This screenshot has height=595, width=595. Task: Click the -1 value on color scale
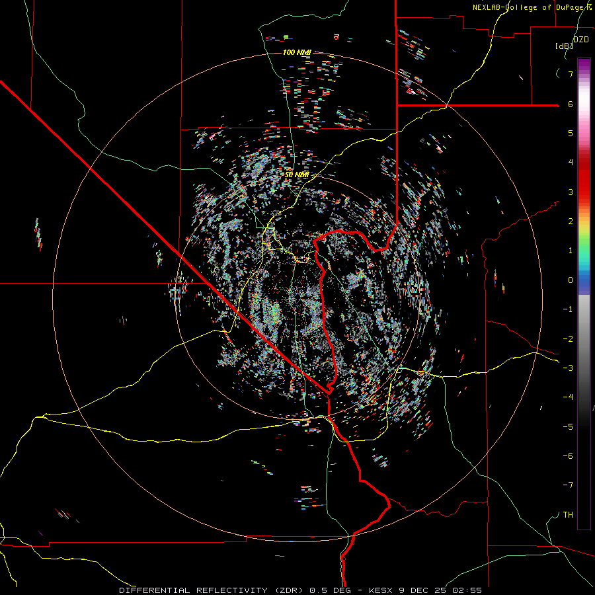[568, 309]
